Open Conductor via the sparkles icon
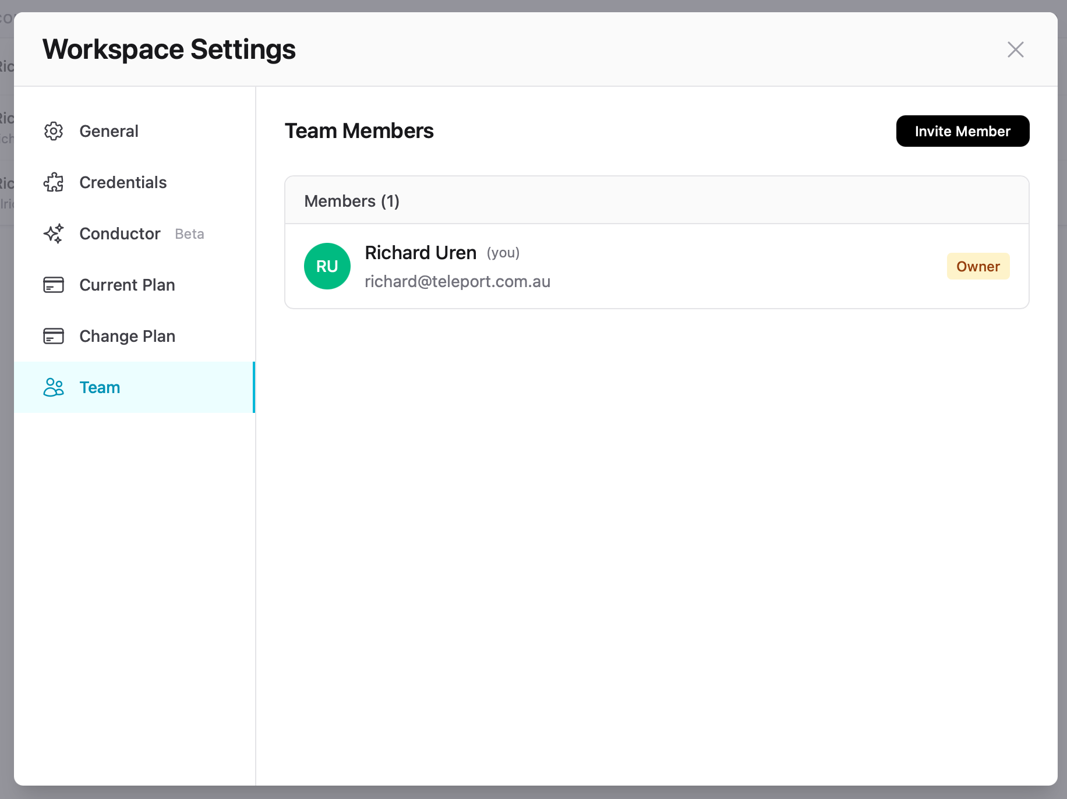Image resolution: width=1067 pixels, height=799 pixels. [53, 234]
